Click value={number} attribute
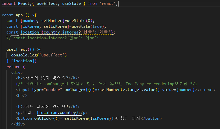The image size is (220, 129). pyautogui.click(x=178, y=89)
